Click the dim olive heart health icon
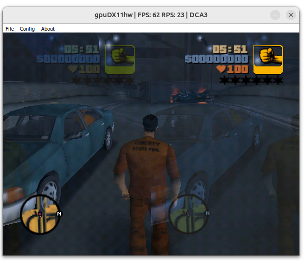The height and width of the screenshot is (261, 304). (73, 69)
